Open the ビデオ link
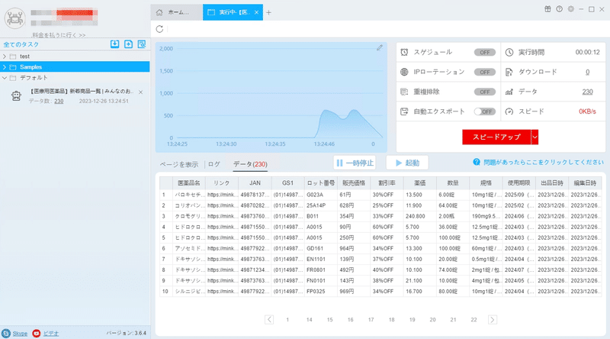This screenshot has height=339, width=610. [51, 334]
